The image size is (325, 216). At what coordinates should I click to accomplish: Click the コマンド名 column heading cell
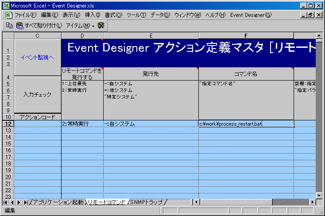pyautogui.click(x=246, y=74)
